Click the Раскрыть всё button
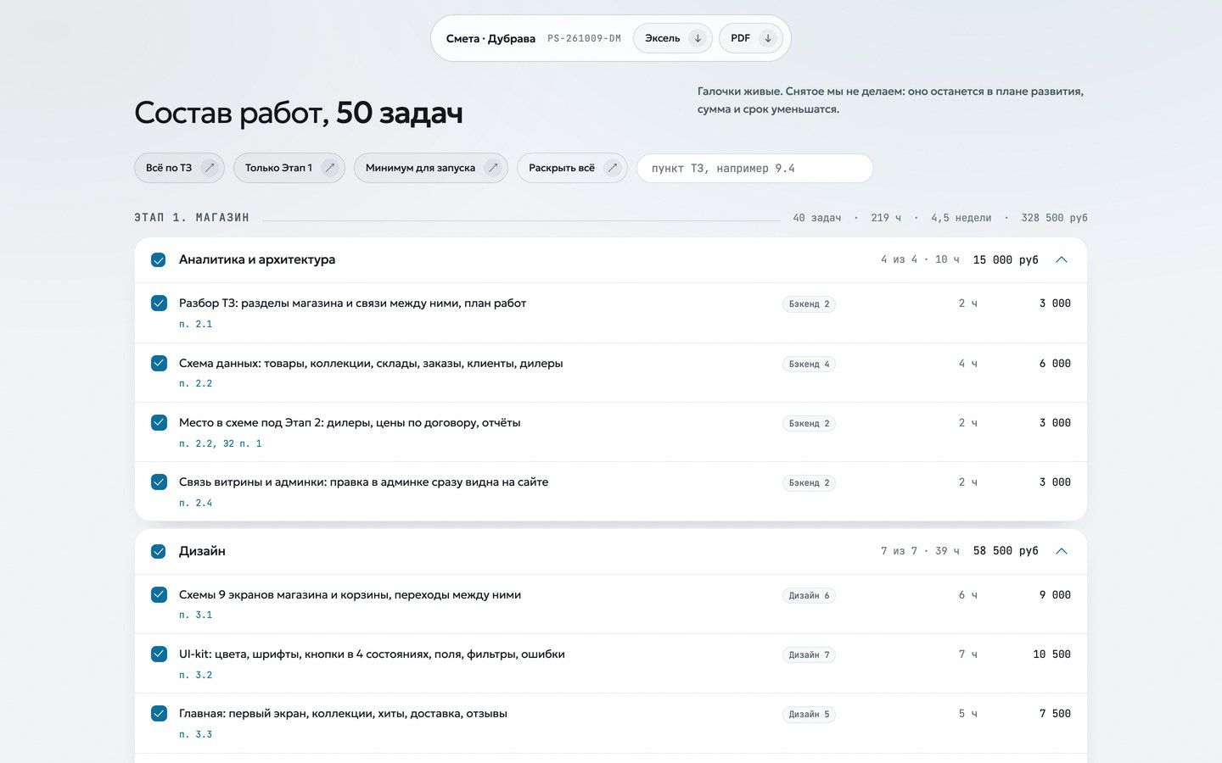1222x763 pixels. [572, 168]
